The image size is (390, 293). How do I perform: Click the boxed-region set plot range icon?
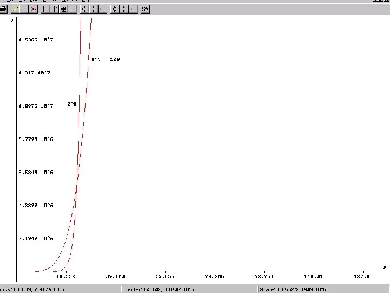(64, 9)
